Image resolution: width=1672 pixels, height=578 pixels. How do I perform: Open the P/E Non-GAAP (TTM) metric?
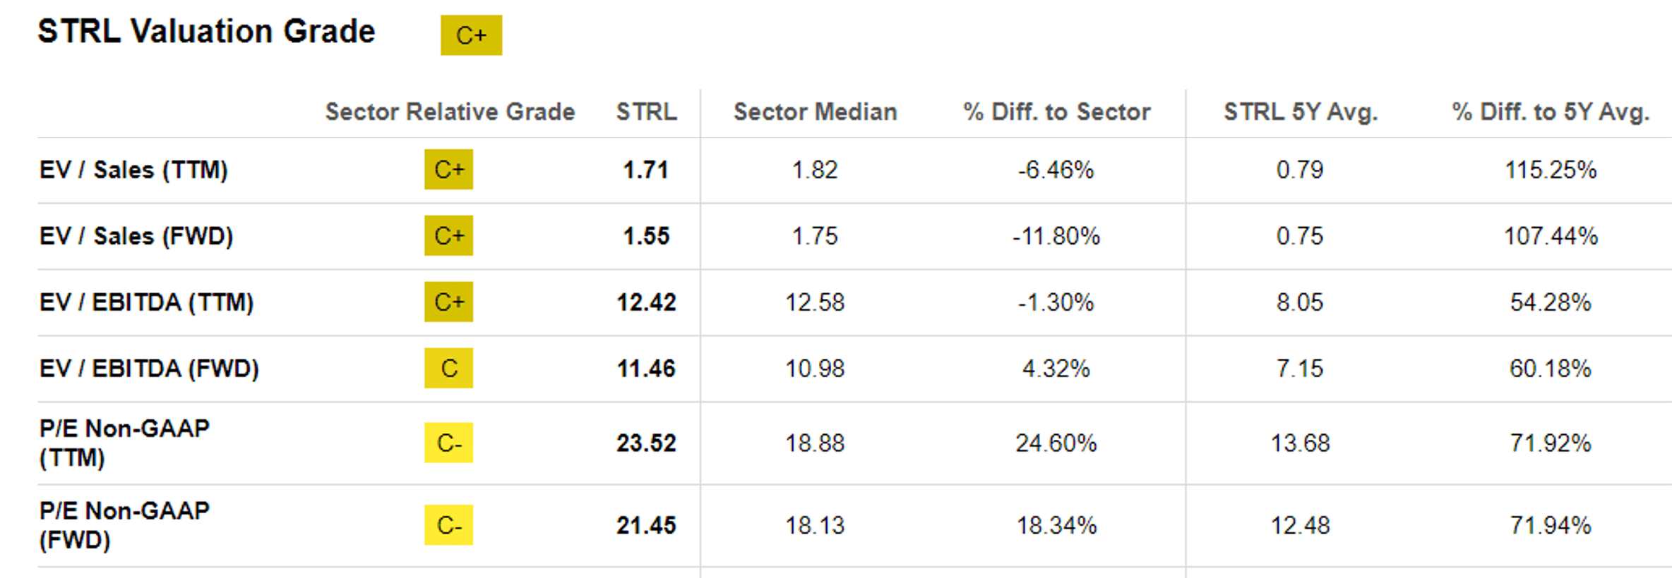coord(124,443)
